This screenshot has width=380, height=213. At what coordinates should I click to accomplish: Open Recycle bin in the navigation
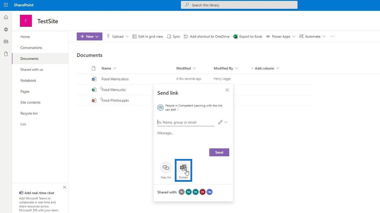[x=29, y=113]
